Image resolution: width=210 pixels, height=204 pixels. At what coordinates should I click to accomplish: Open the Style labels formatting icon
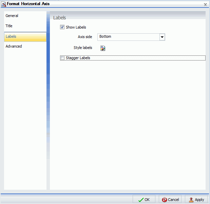[x=103, y=48]
